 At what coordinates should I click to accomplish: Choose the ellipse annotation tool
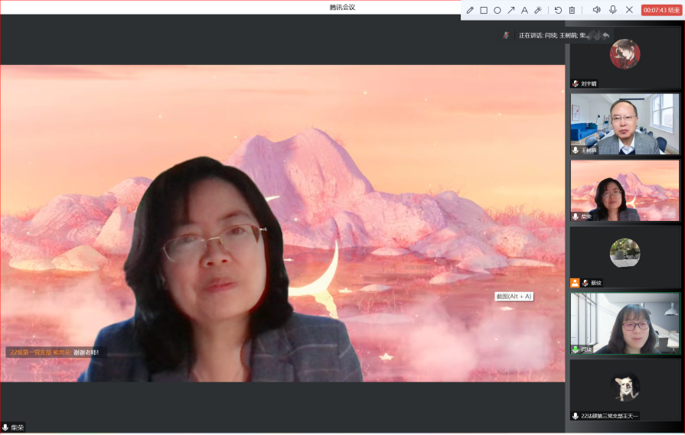[x=497, y=10]
